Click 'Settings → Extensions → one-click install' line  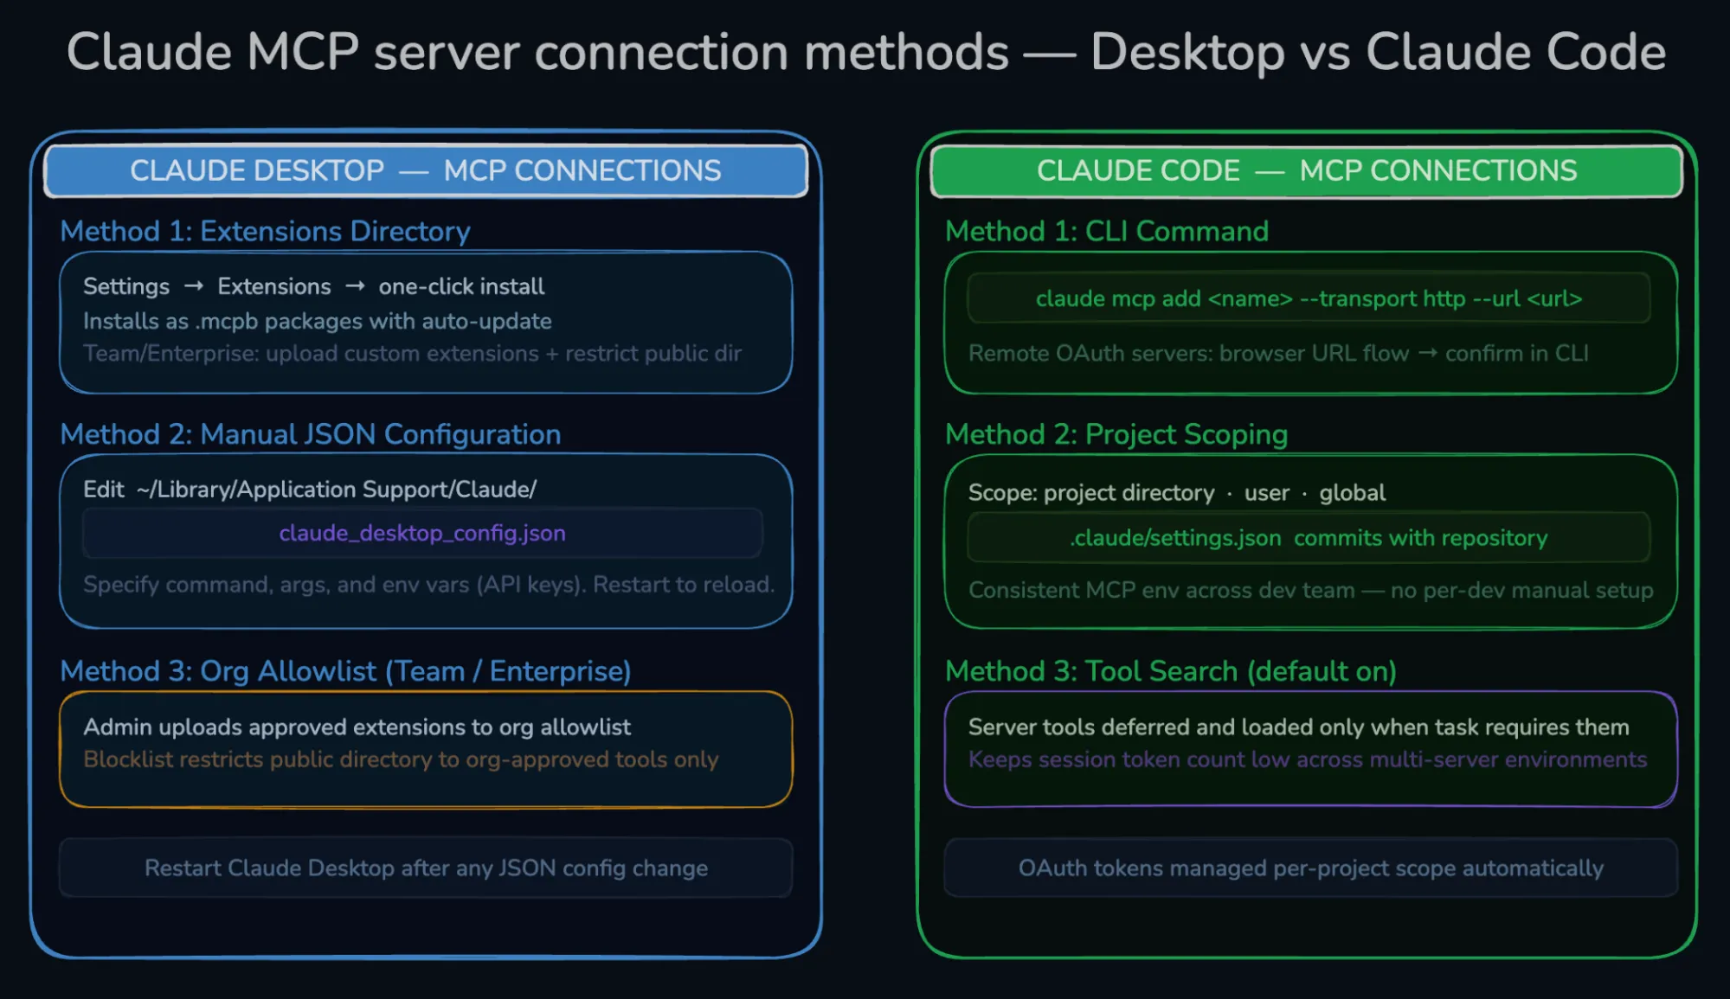[313, 286]
